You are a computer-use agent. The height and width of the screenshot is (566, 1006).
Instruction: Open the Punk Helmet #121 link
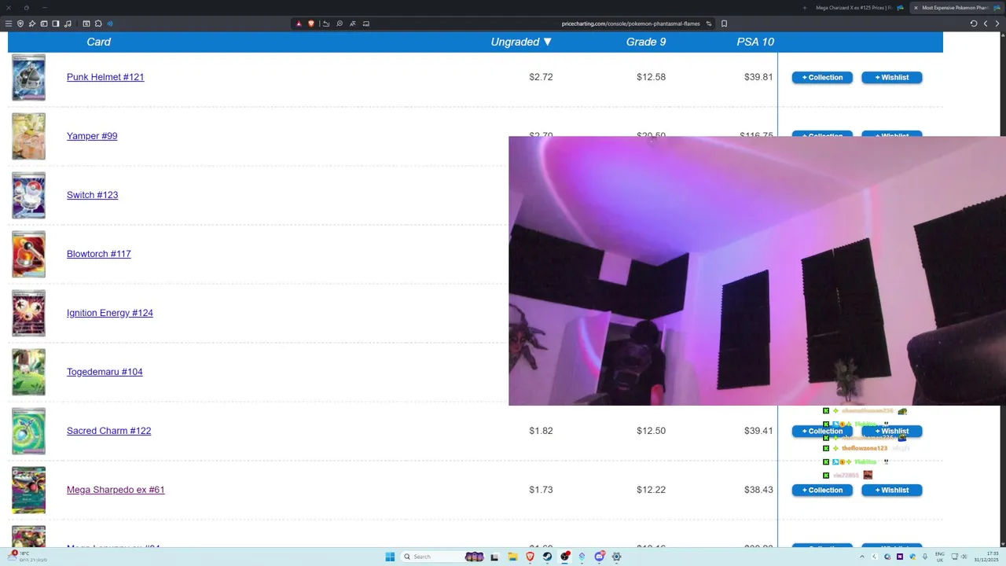(105, 77)
